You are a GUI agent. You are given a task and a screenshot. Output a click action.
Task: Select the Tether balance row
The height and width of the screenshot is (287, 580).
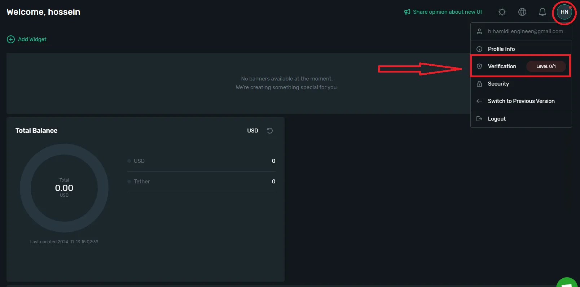(x=201, y=182)
